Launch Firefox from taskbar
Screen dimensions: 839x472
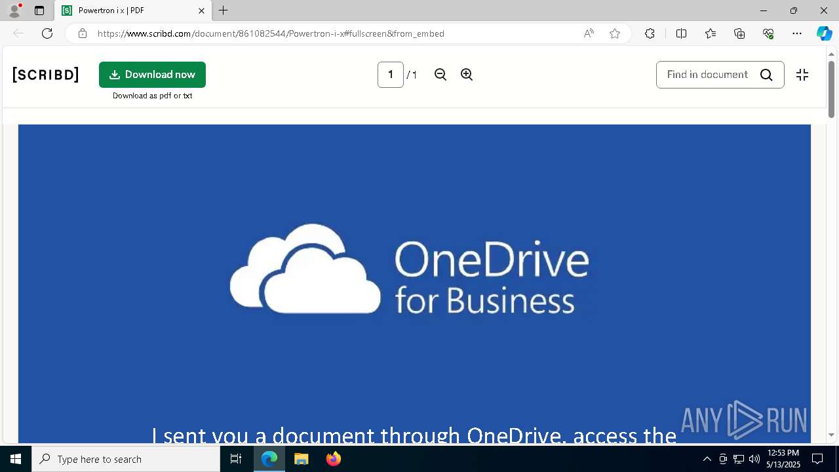334,459
